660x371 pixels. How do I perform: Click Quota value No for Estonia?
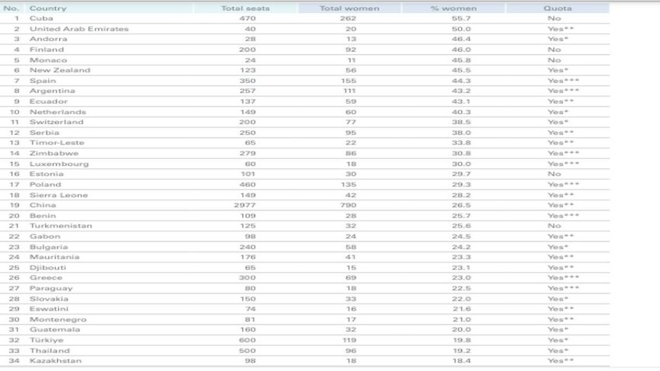tap(554, 173)
